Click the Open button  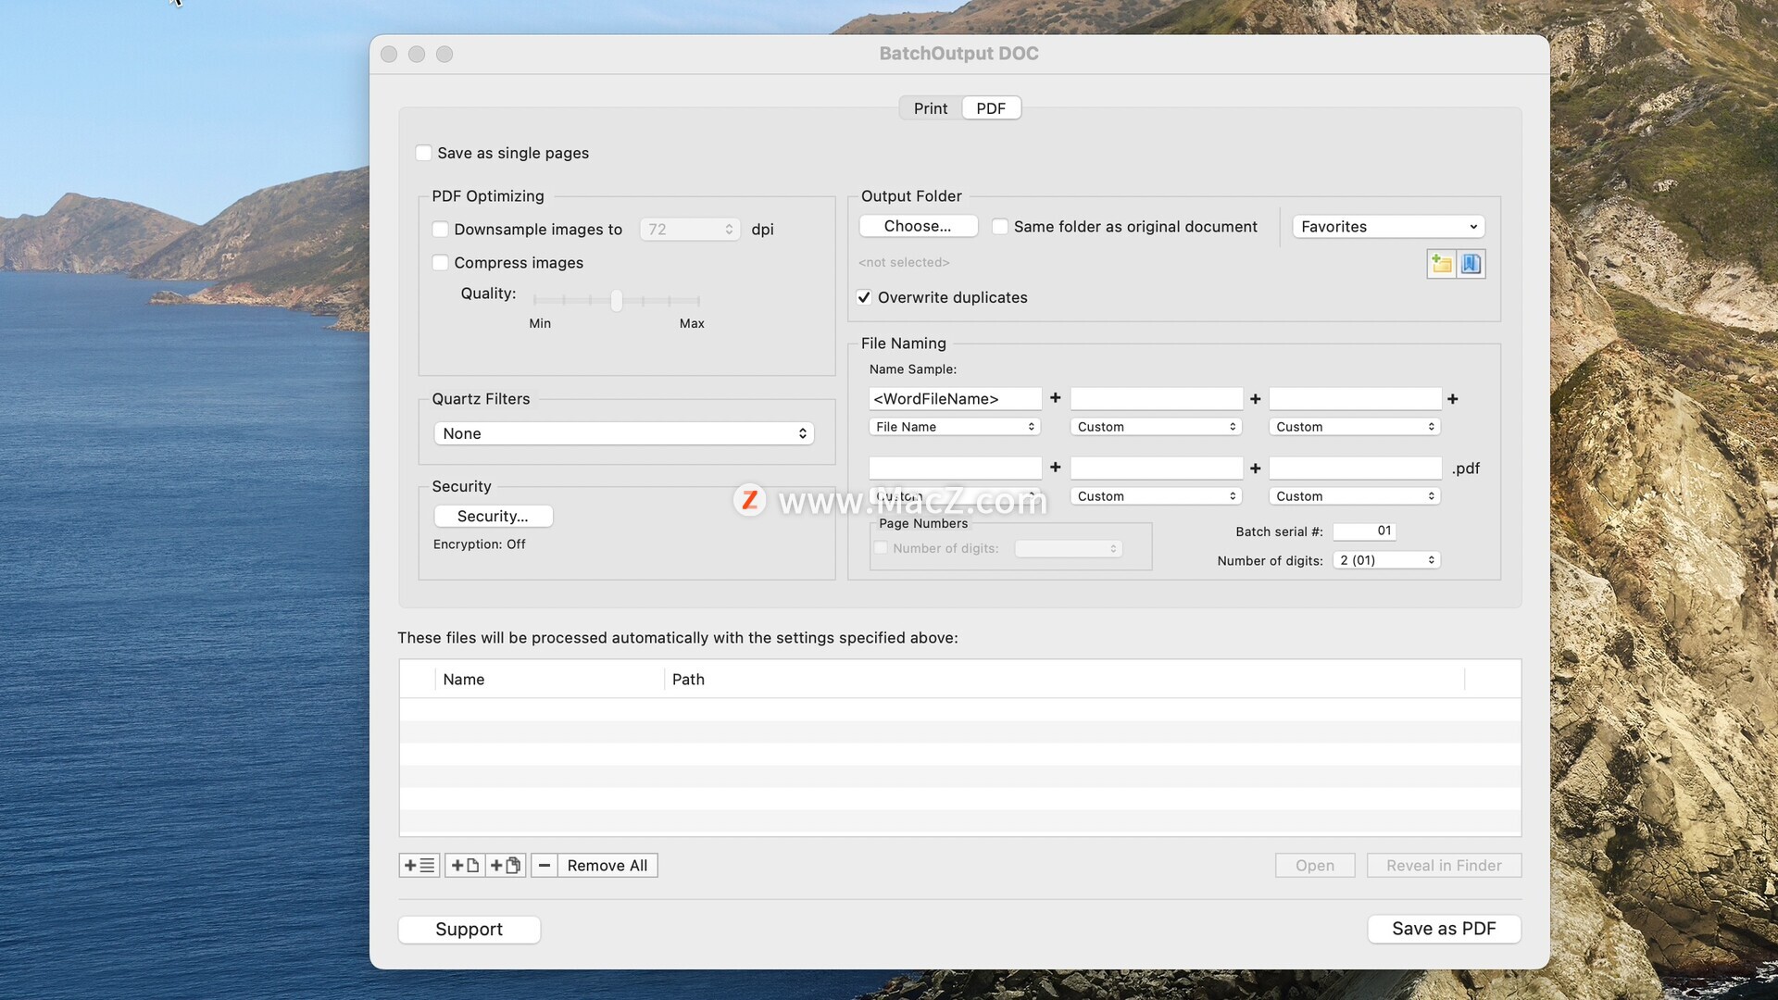point(1315,866)
